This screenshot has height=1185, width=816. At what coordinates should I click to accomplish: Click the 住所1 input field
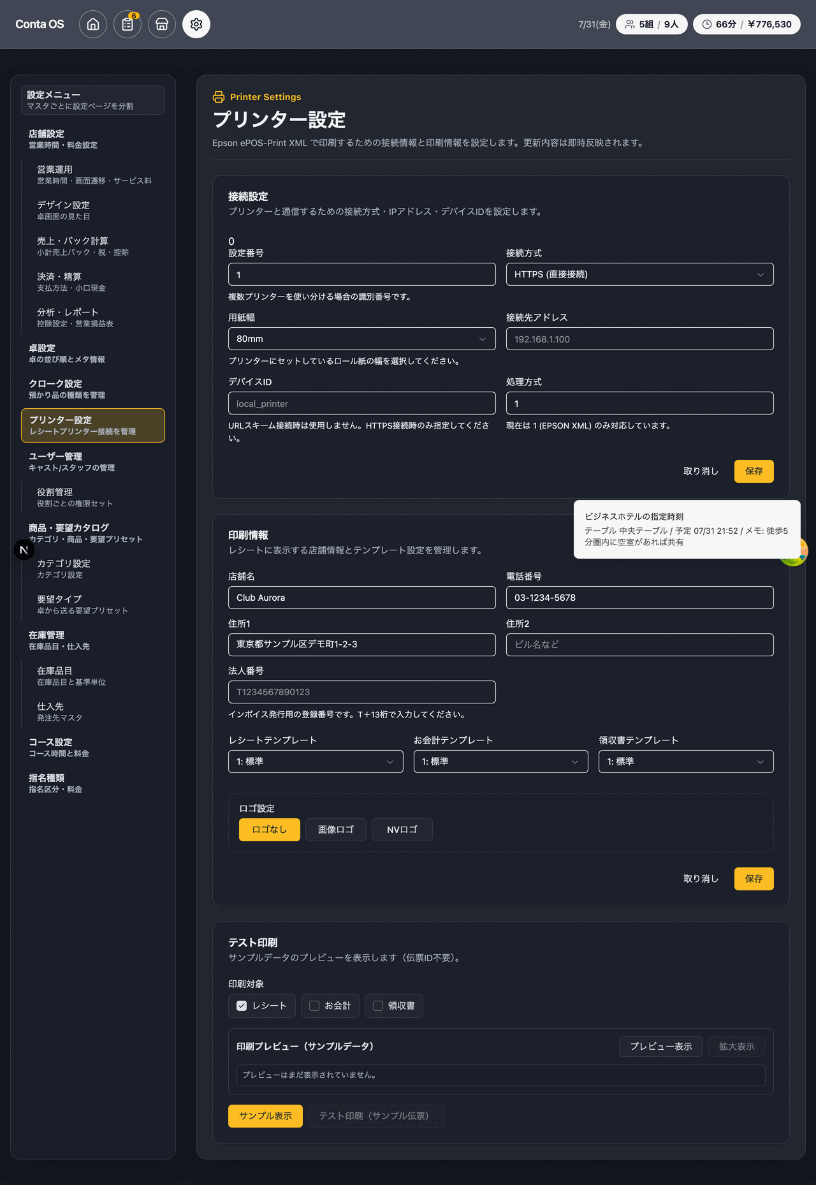point(362,645)
